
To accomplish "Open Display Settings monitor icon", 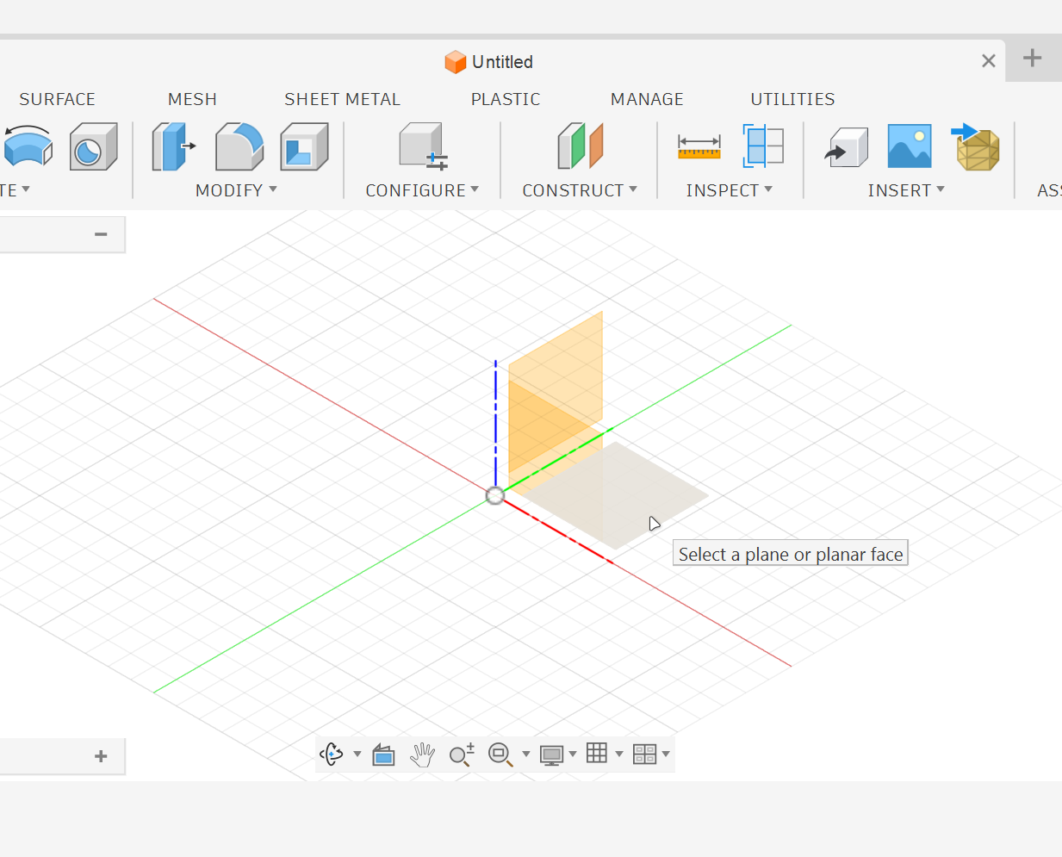I will [x=551, y=755].
